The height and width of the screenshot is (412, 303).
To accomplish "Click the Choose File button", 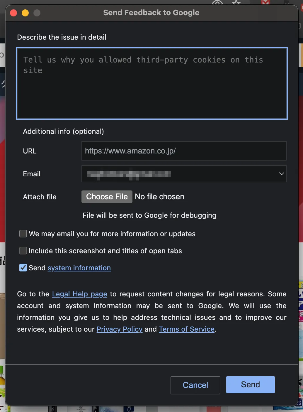I will (x=107, y=197).
